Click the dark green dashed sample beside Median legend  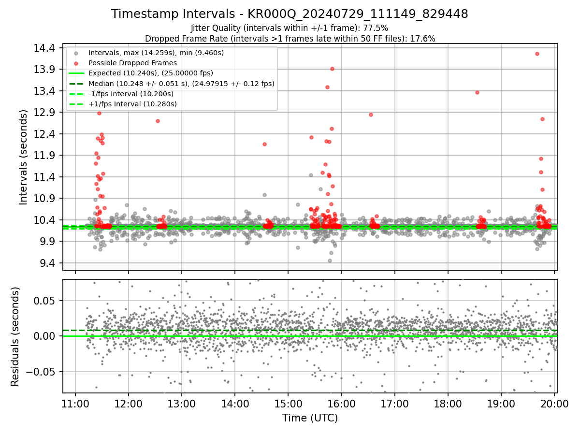tap(76, 84)
